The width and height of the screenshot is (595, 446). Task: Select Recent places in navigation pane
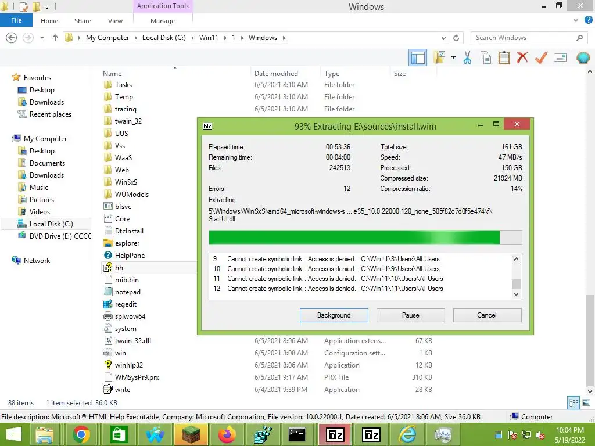51,114
